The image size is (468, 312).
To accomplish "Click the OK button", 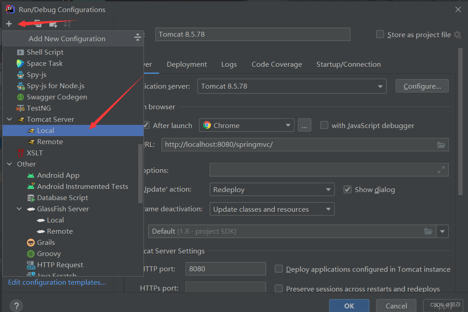I will tap(349, 306).
